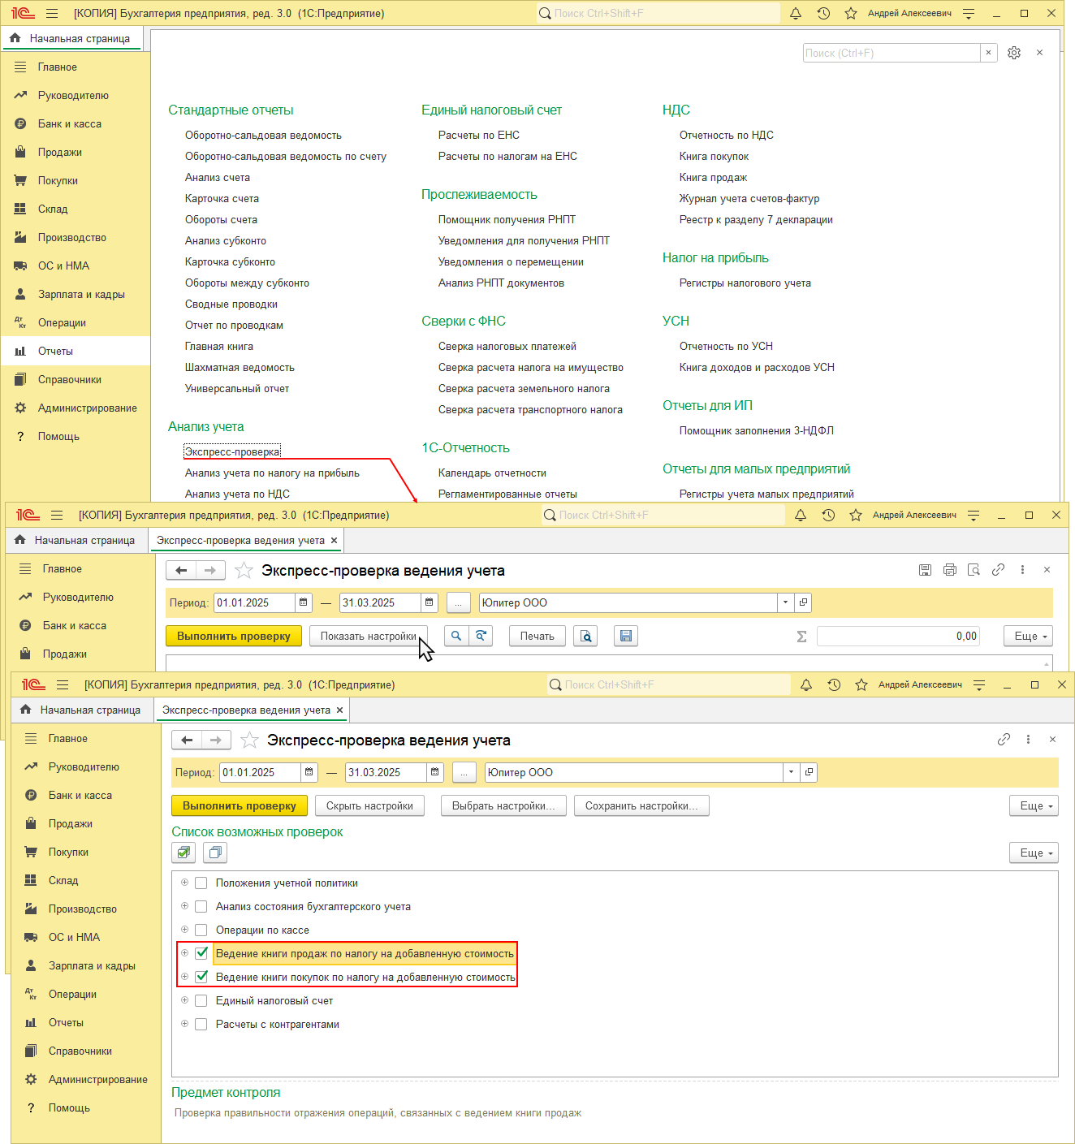
Task: Tick the Операции по кассе checkbox
Action: pos(201,930)
